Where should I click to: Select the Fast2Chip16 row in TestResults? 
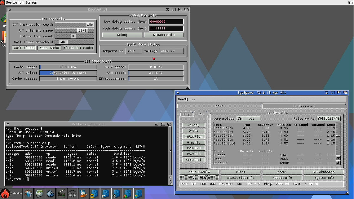274,144
